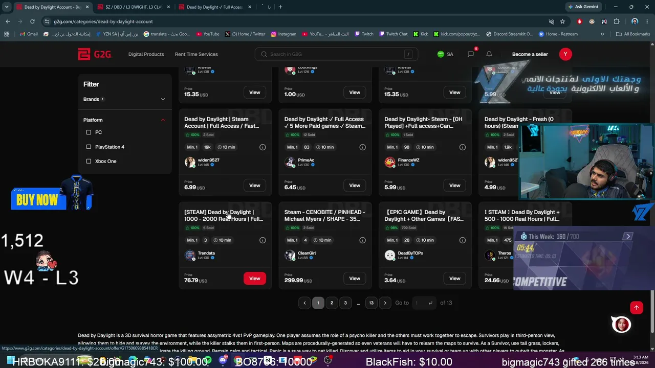Open the red hand ad-blocker extension

(x=579, y=21)
